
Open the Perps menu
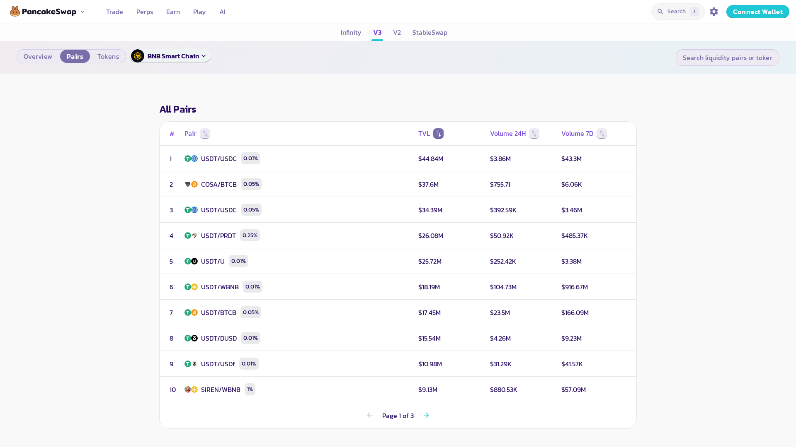145,12
